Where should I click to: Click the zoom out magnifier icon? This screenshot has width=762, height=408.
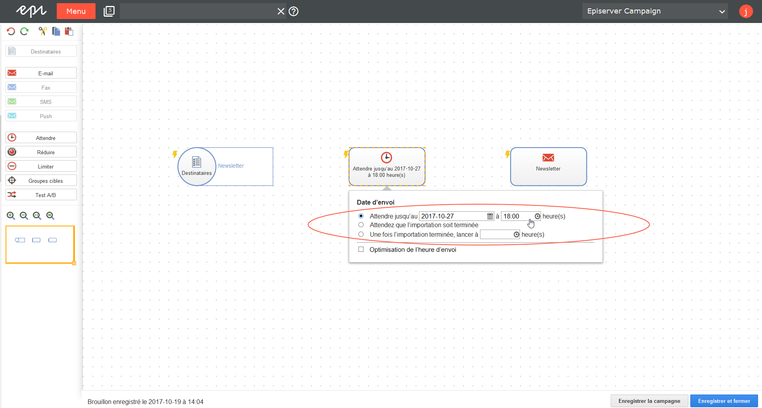click(x=24, y=216)
